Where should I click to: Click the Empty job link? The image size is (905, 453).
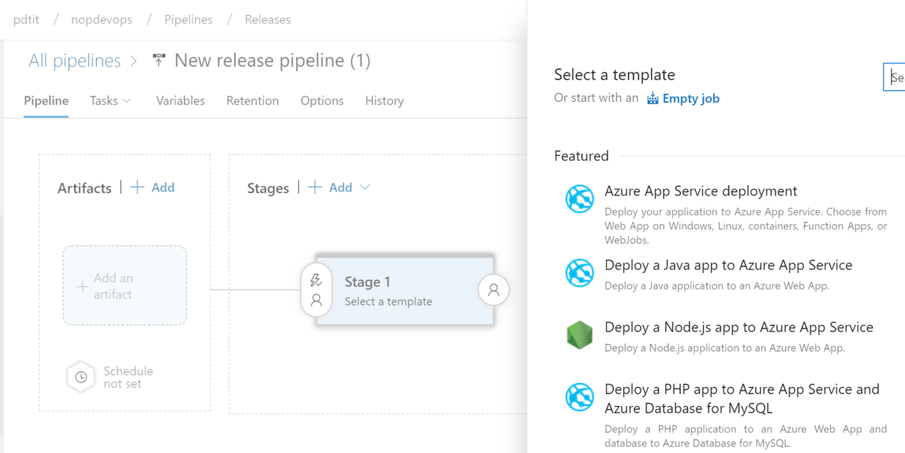point(691,98)
